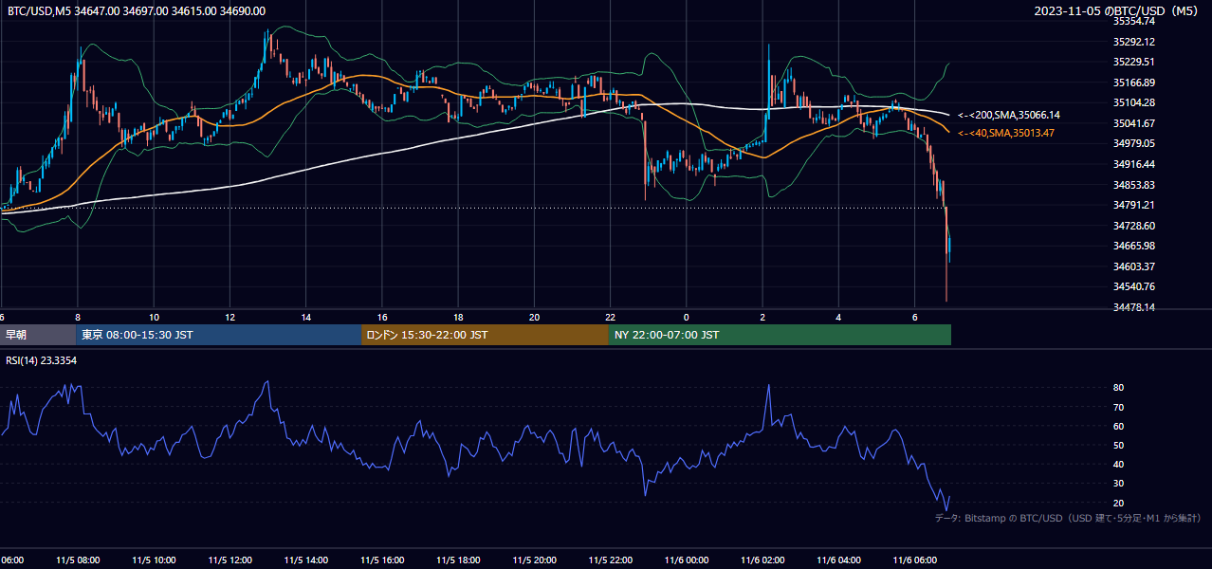Click RSI scale value 60
1212x569 pixels.
point(1119,426)
